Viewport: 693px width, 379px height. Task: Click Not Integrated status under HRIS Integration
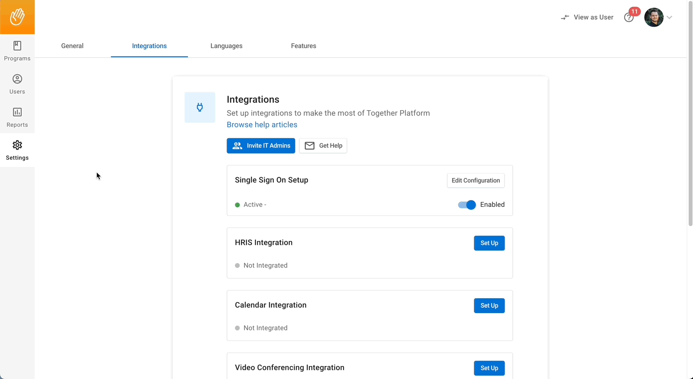pos(261,265)
